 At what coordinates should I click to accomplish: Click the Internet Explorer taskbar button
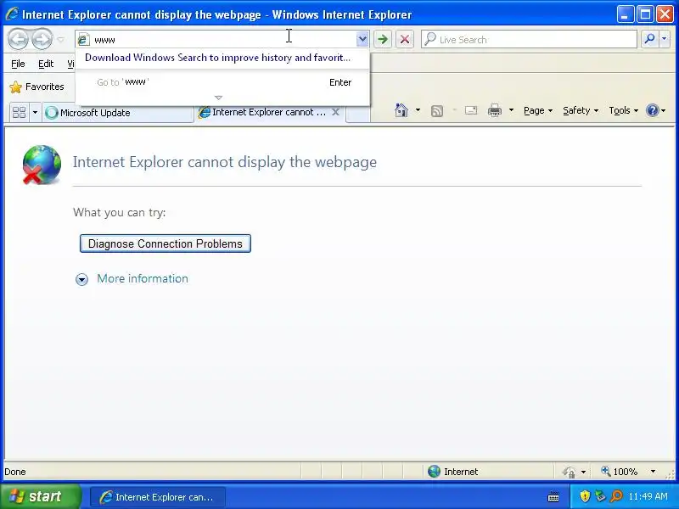tap(158, 497)
